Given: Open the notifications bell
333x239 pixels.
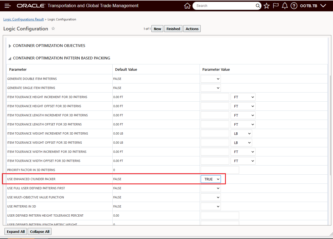Looking at the screenshot, I should 285,6.
